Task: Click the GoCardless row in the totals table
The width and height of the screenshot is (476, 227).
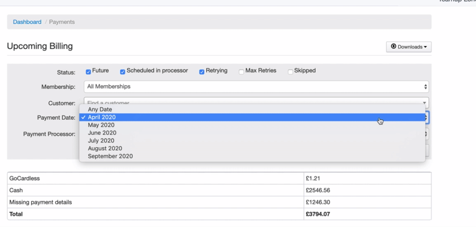Action: (x=155, y=179)
